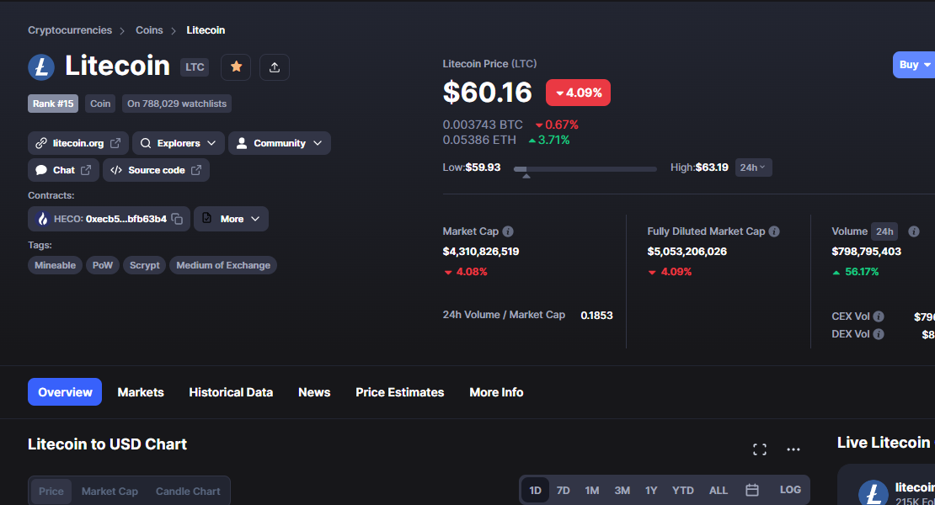Select the Medium of Exchange tag
Image resolution: width=935 pixels, height=505 pixels.
tap(223, 266)
